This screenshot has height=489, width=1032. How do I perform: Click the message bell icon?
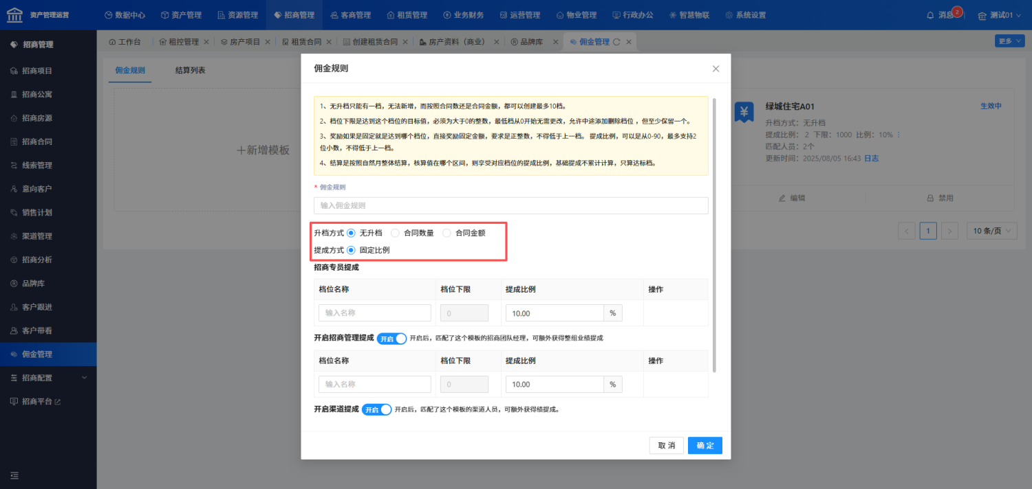(931, 15)
